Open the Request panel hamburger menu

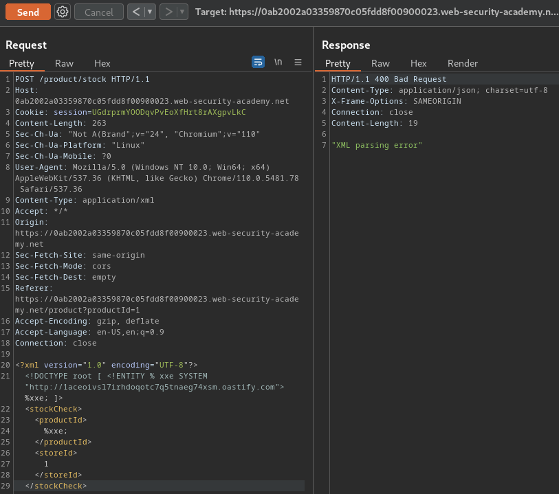pyautogui.click(x=298, y=62)
